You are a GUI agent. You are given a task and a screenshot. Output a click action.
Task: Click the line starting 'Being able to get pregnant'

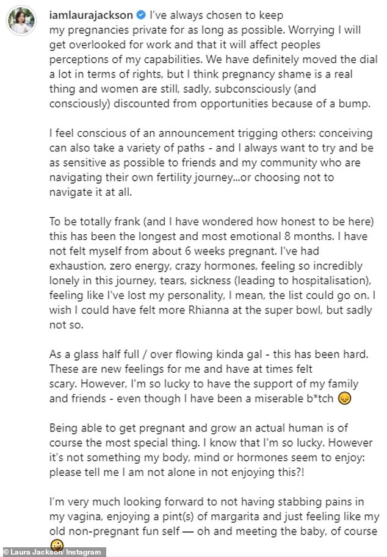(x=198, y=428)
